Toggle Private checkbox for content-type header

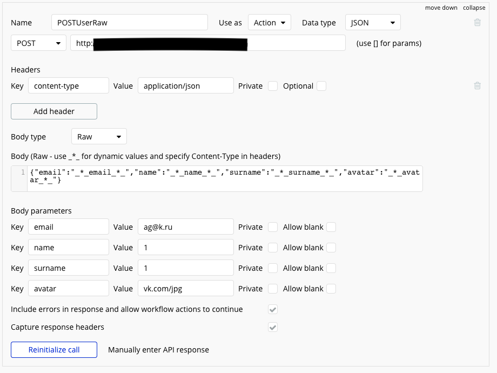coord(273,86)
